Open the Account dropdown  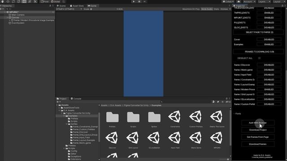pos(249,1)
